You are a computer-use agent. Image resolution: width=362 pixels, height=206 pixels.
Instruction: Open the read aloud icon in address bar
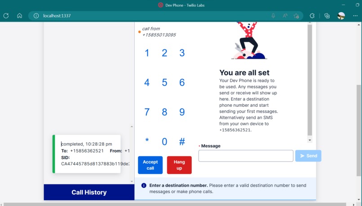285,16
